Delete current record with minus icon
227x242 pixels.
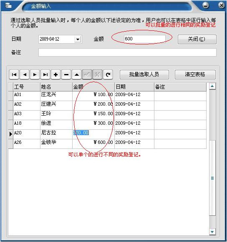[66, 75]
